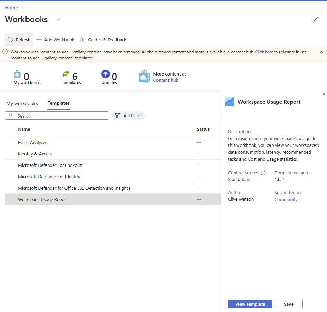Click the Add filter button
The width and height of the screenshot is (327, 312).
click(x=128, y=115)
